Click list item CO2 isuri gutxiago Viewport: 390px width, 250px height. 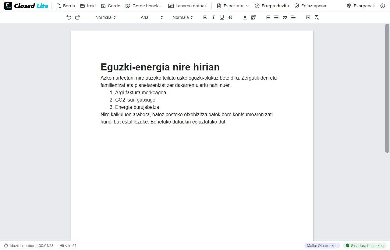[135, 100]
